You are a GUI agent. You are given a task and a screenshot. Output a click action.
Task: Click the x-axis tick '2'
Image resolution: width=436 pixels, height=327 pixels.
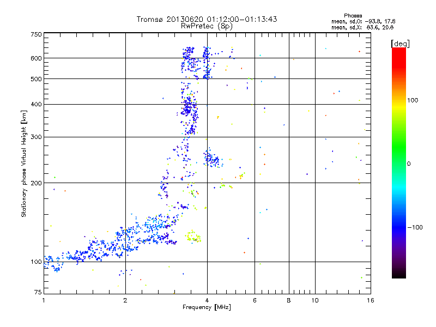(125, 300)
